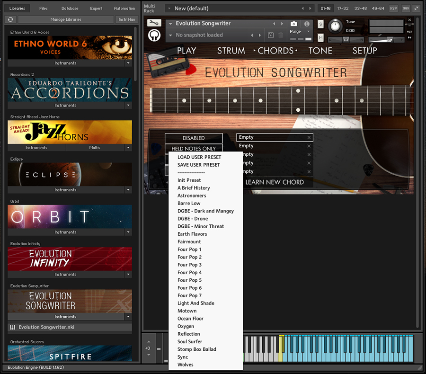Go to next instrument preset arrow

(x=282, y=24)
